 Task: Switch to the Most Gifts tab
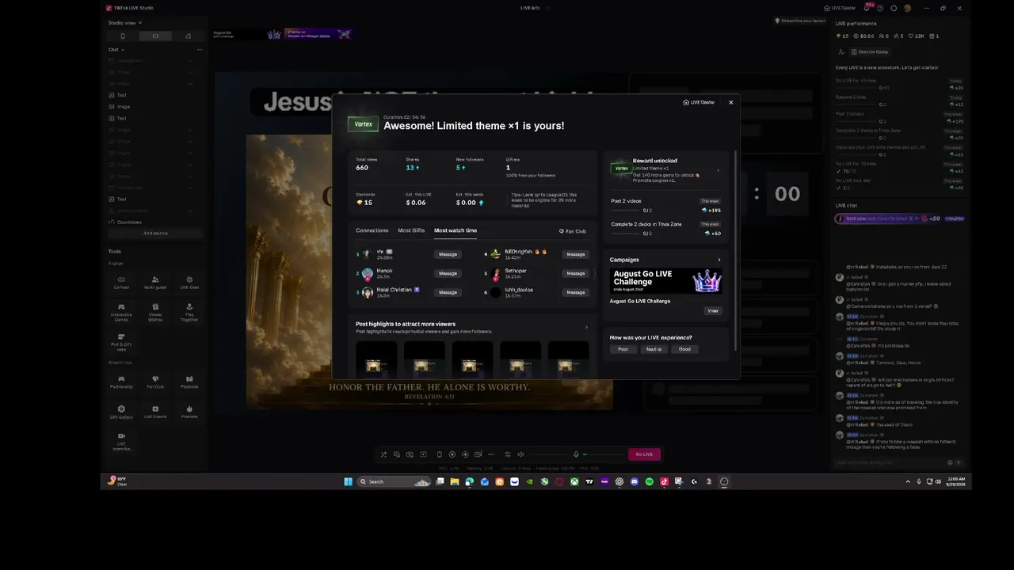(x=411, y=230)
